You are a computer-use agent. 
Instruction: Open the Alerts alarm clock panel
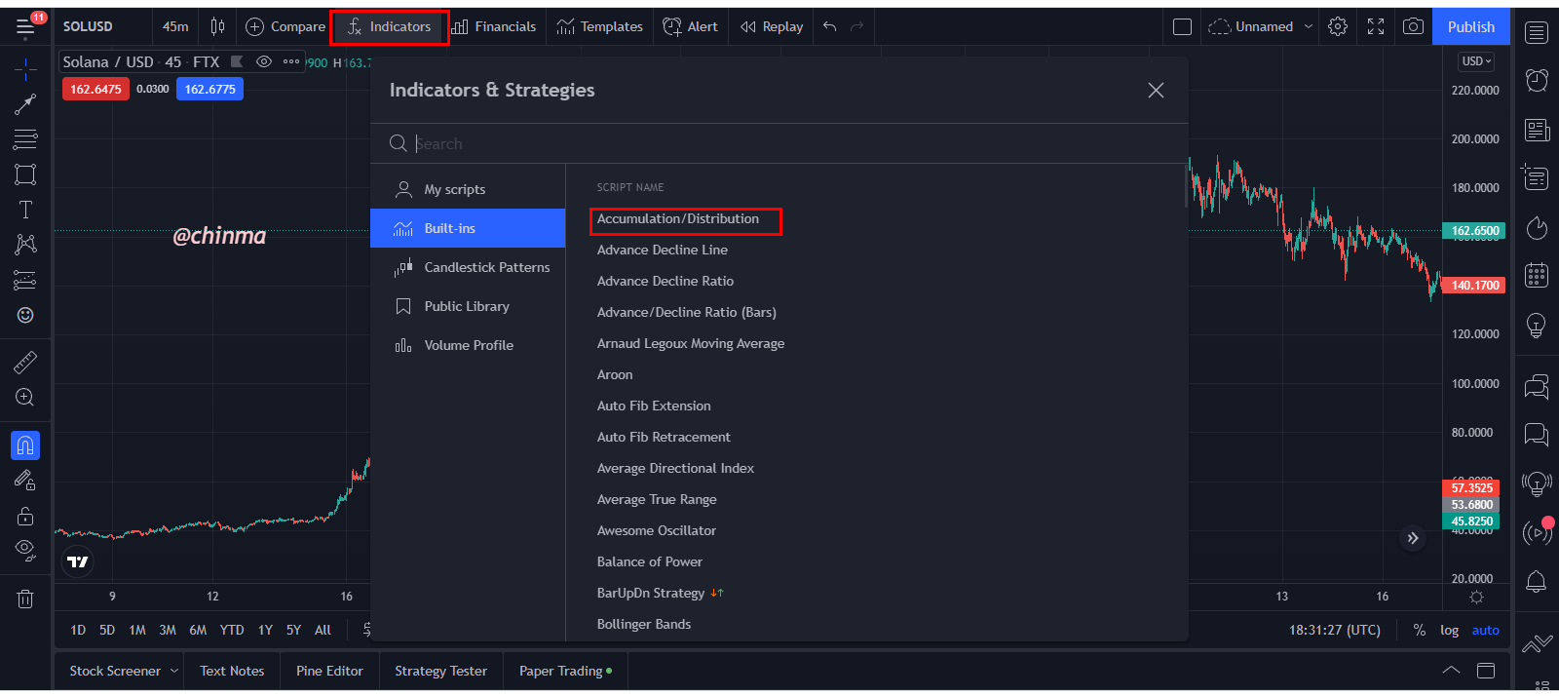tap(1537, 80)
